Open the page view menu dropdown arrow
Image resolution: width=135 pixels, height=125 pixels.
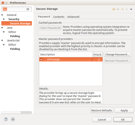tap(131, 9)
